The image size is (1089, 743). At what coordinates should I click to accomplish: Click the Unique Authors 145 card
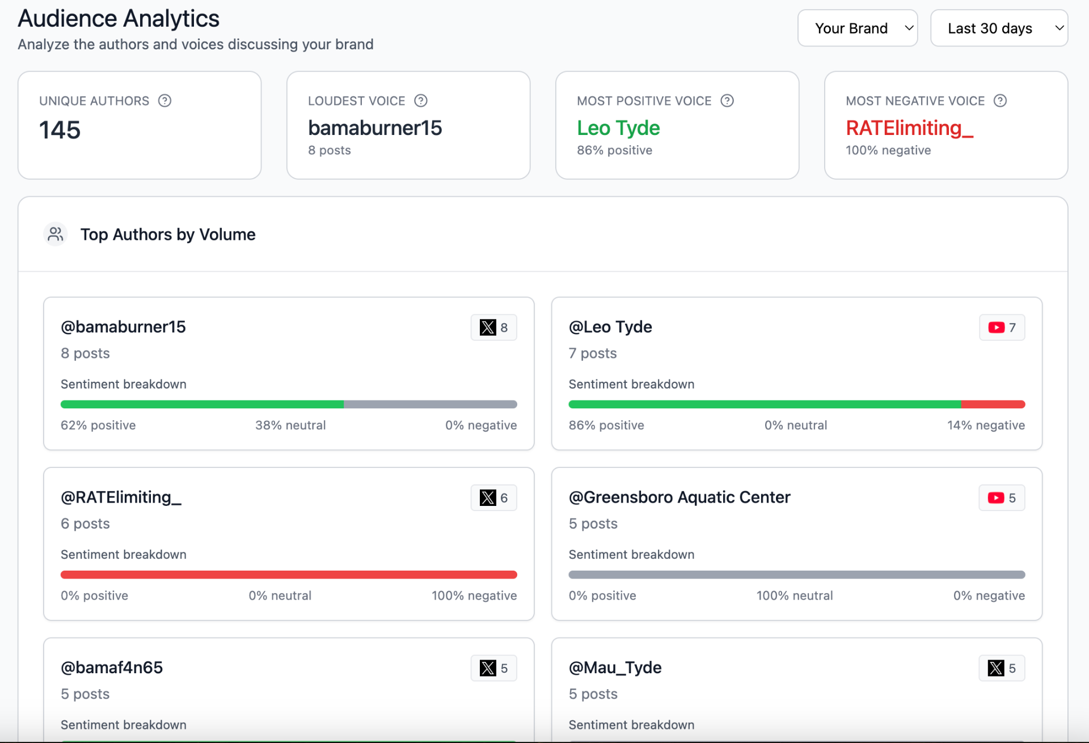pos(140,125)
